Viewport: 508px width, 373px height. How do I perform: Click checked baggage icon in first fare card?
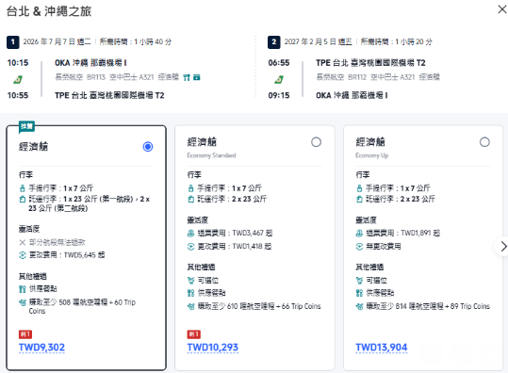pyautogui.click(x=23, y=199)
